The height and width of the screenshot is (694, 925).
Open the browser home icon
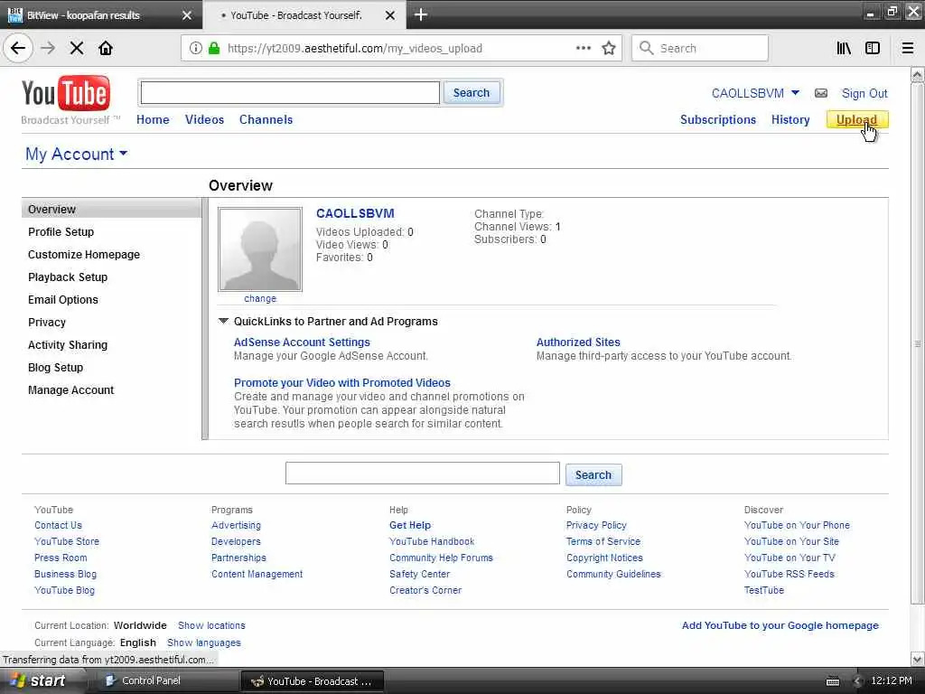(x=106, y=48)
